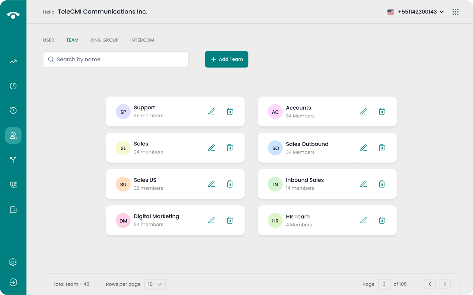Open the call flow routing icon

(13, 160)
